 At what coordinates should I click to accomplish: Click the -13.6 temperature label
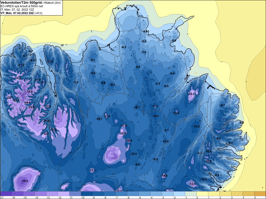click(x=31, y=107)
